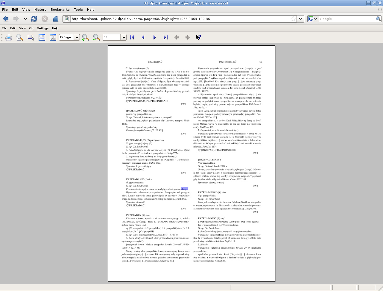The image size is (383, 291).
Task: Print the DjVu document
Action: tap(9, 37)
